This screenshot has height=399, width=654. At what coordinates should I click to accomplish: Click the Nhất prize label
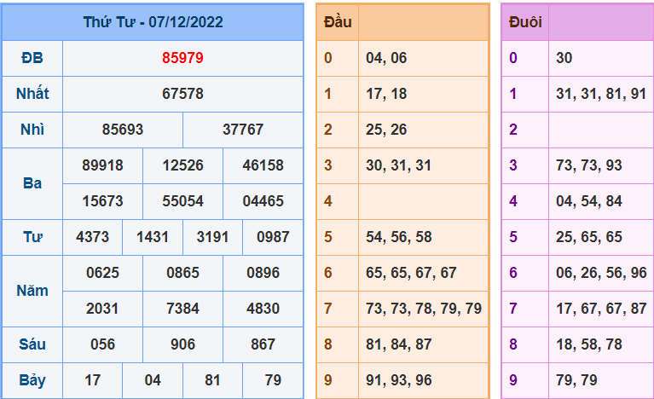[32, 94]
